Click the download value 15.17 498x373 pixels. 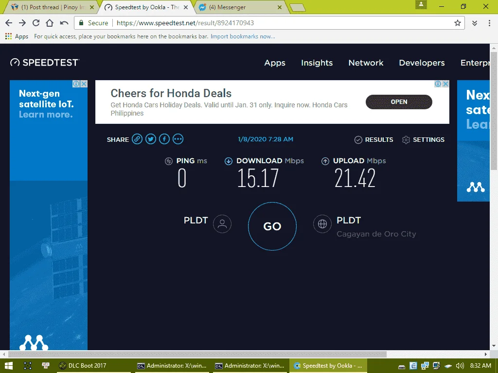coord(258,178)
